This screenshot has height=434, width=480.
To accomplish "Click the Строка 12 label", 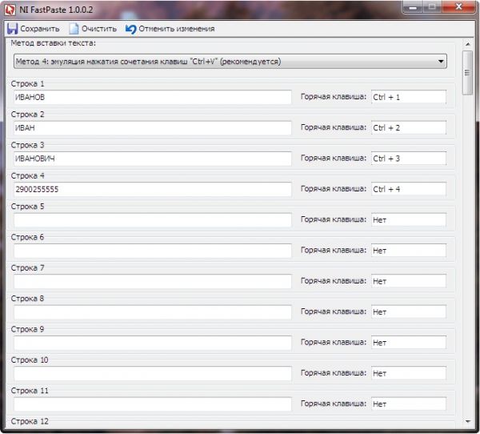I will point(30,421).
